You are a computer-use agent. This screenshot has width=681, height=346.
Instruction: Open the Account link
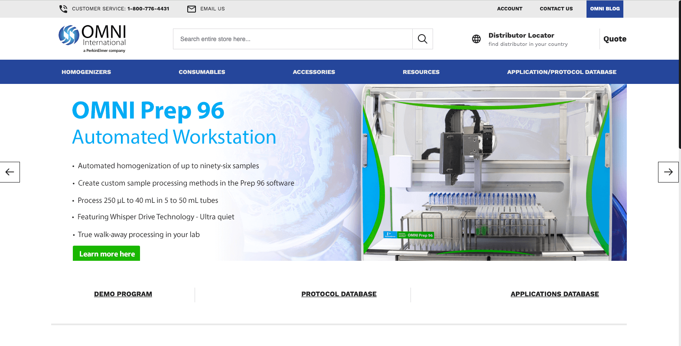point(510,9)
